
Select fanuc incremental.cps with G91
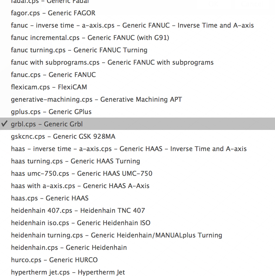point(90,38)
